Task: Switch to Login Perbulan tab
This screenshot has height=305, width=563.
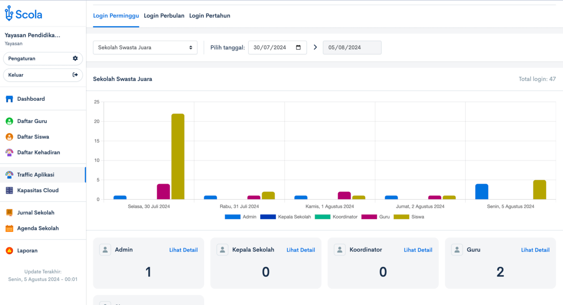Action: coord(164,15)
